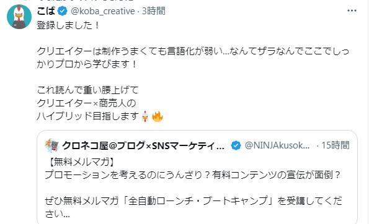Click the tweet line これ読んで重い腰上げて
The height and width of the screenshot is (224, 369).
coord(87,90)
